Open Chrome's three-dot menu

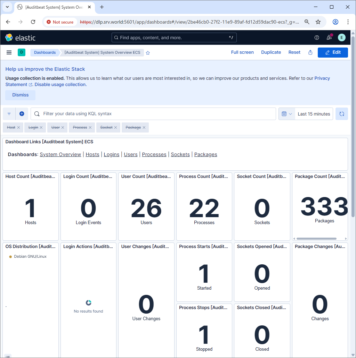pos(348,22)
